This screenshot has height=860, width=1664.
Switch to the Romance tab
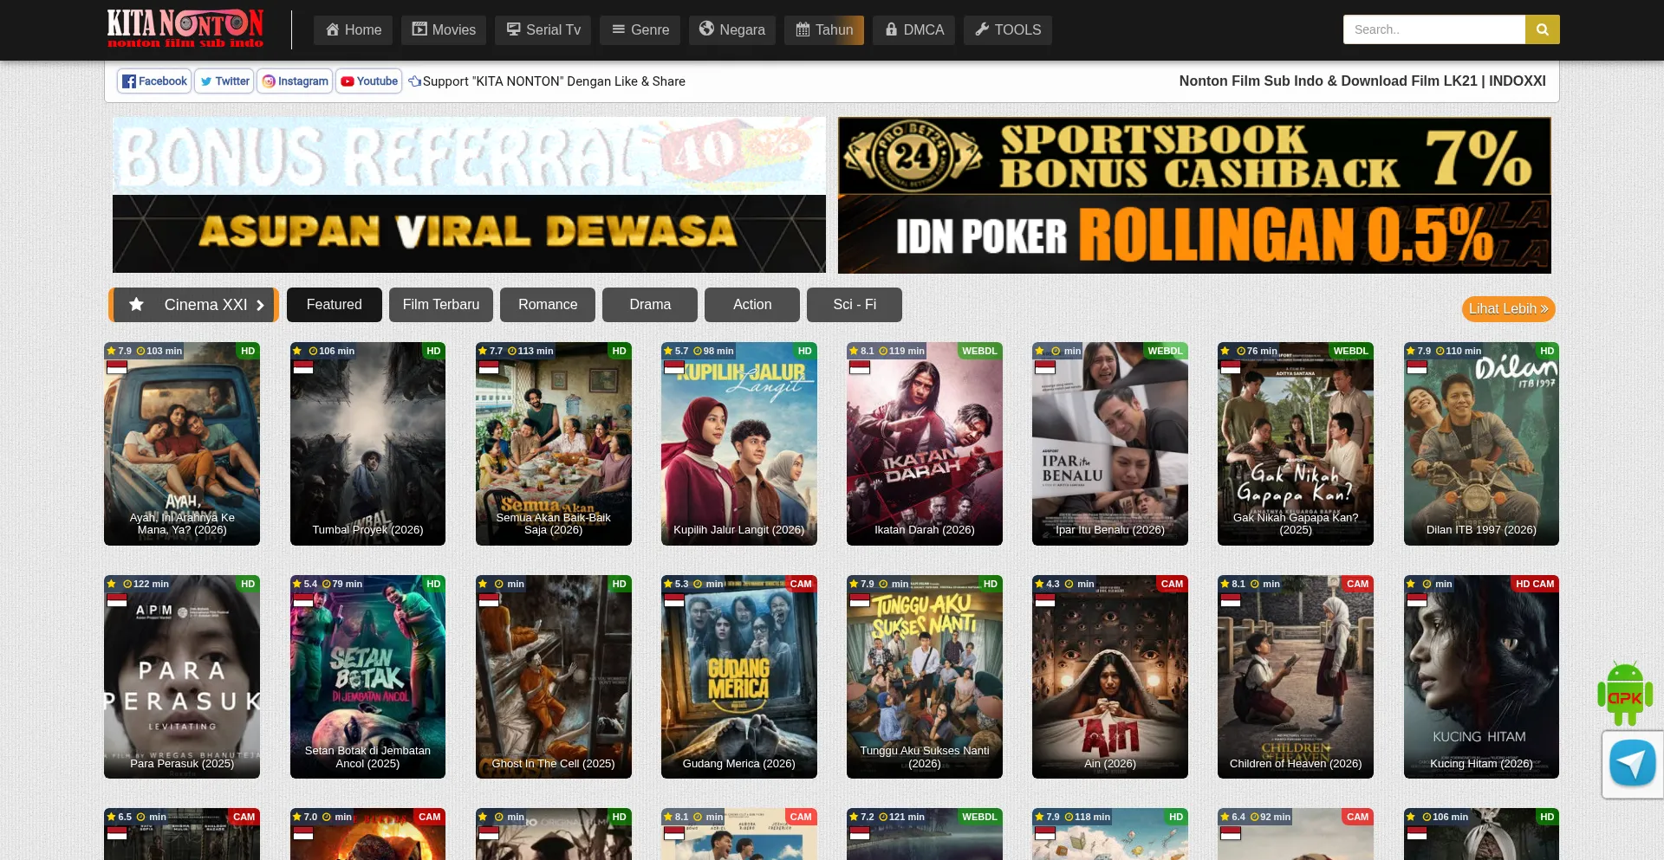(548, 305)
